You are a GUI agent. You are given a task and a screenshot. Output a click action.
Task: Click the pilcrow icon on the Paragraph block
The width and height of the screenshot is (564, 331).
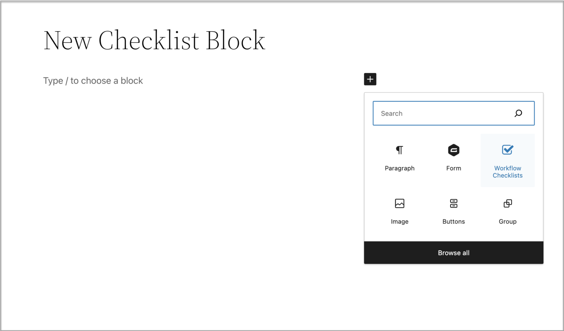[399, 150]
